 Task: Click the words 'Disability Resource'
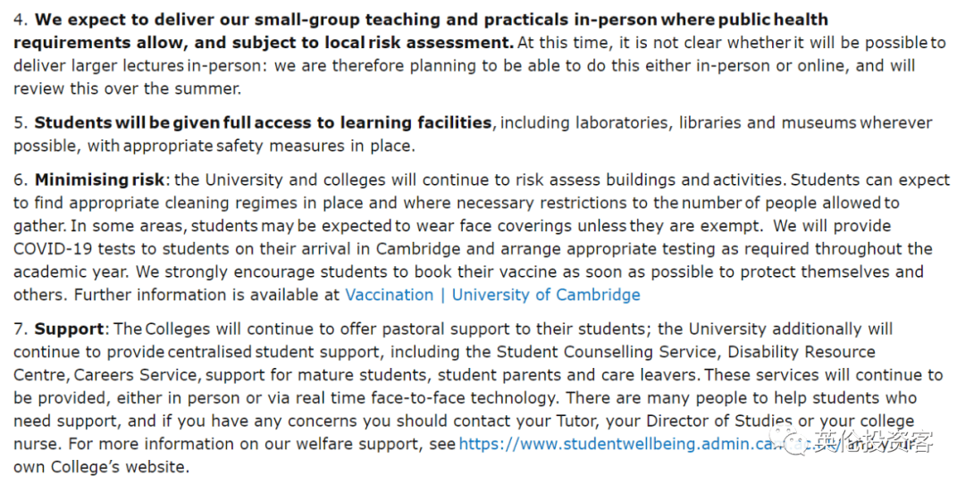[801, 353]
